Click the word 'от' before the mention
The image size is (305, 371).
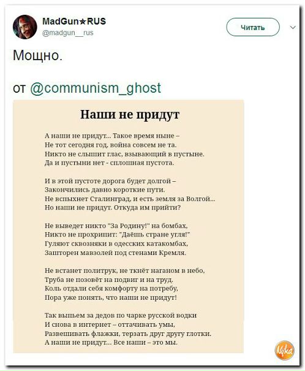(19, 88)
